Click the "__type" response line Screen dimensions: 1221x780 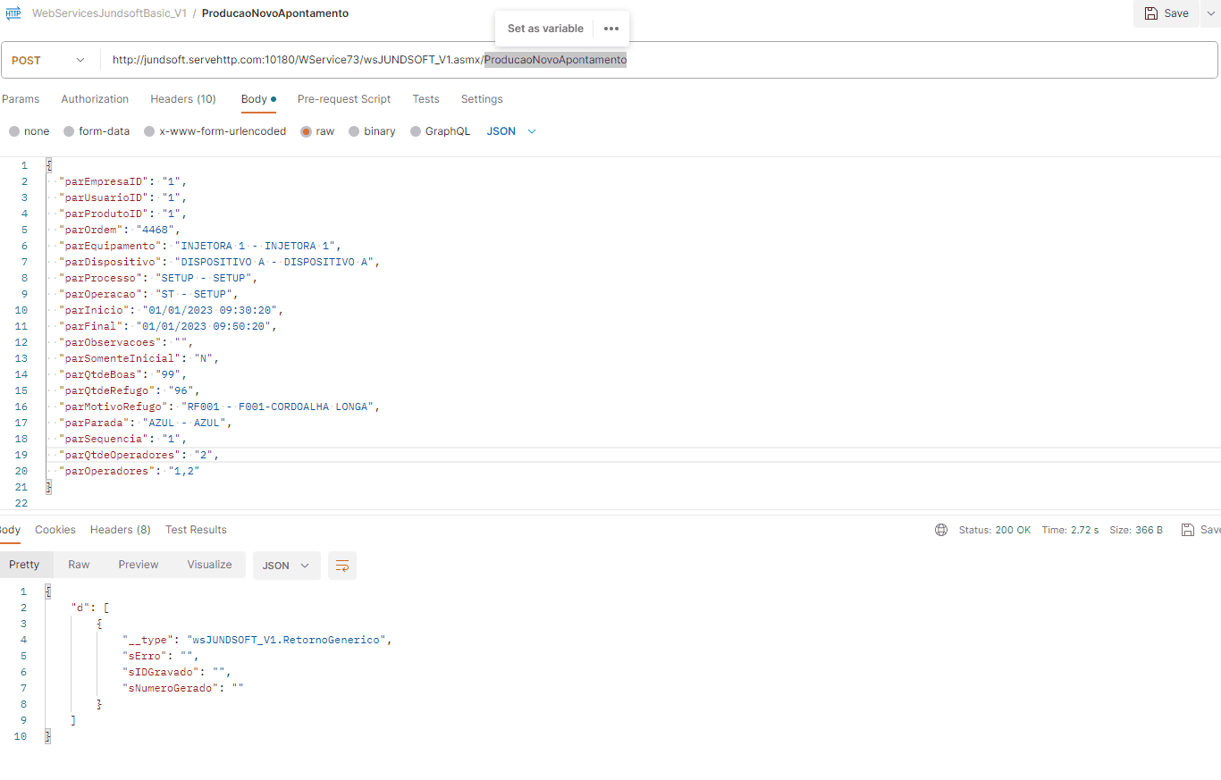coord(257,640)
